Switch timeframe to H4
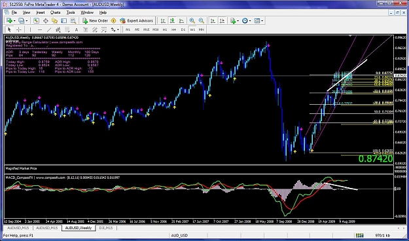The image size is (409, 241). pos(173,29)
